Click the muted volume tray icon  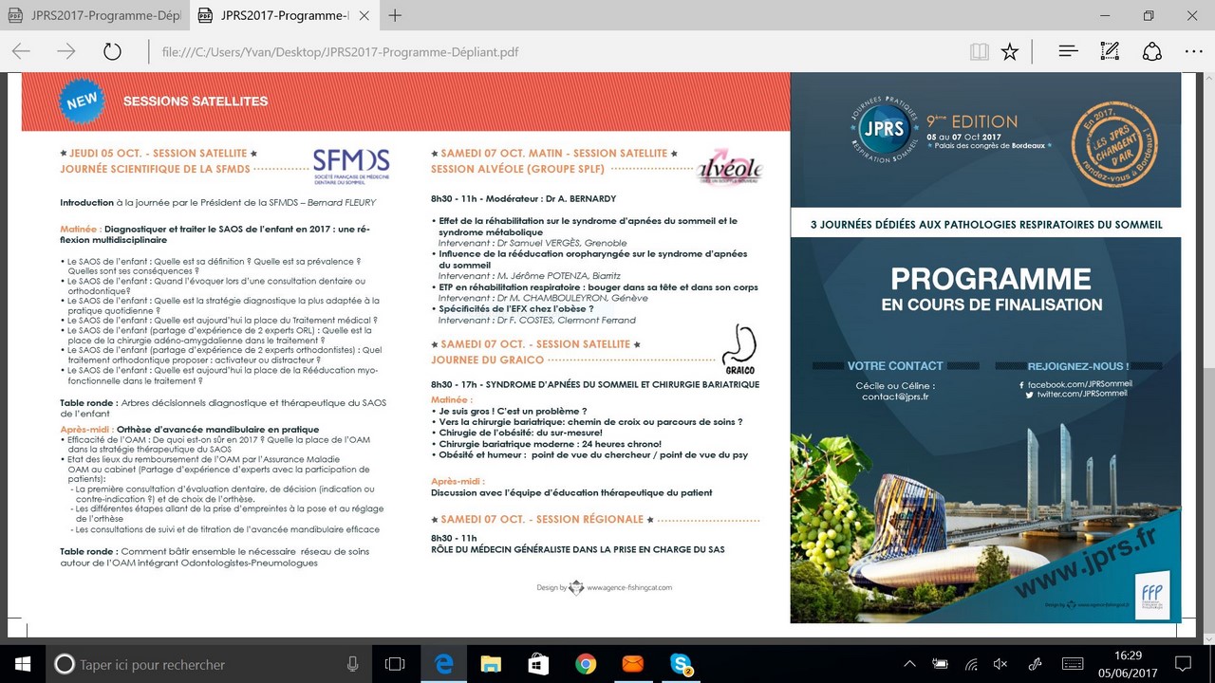coord(1000,664)
